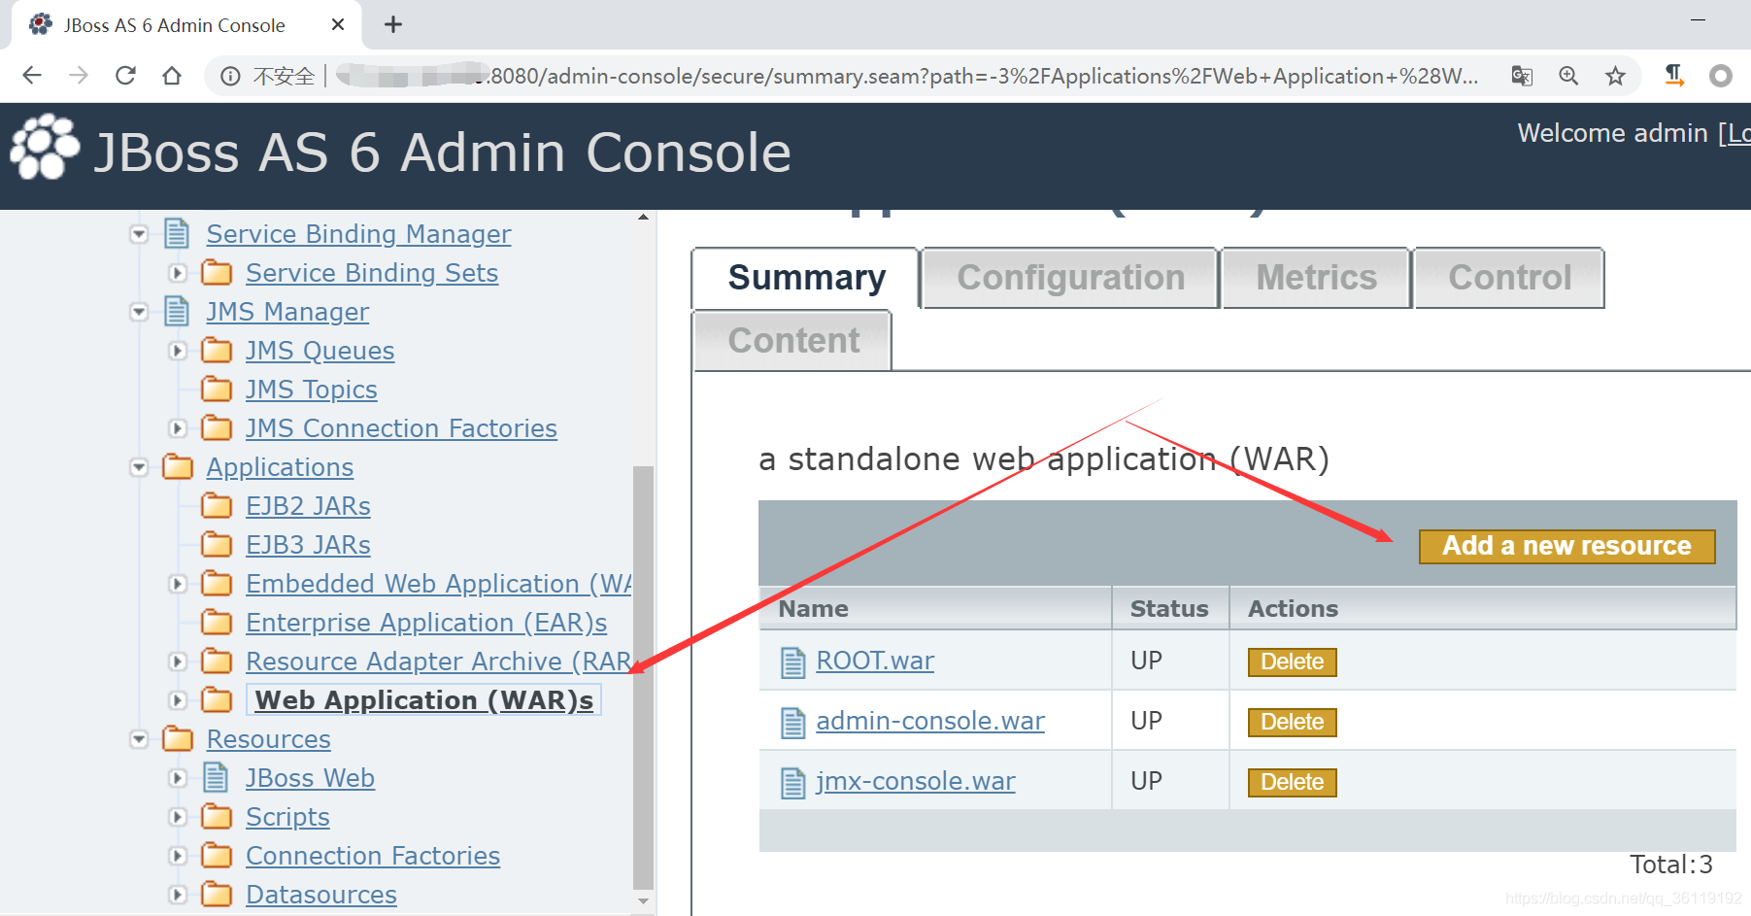Click the browser back arrow
The height and width of the screenshot is (916, 1751).
32,76
